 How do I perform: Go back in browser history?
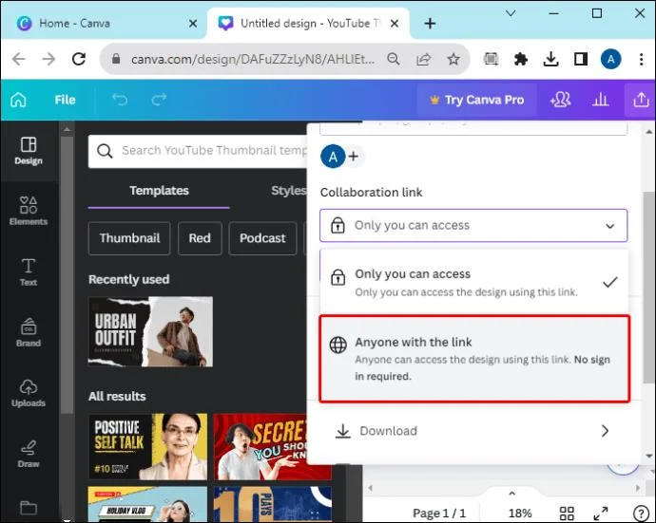pyautogui.click(x=19, y=59)
